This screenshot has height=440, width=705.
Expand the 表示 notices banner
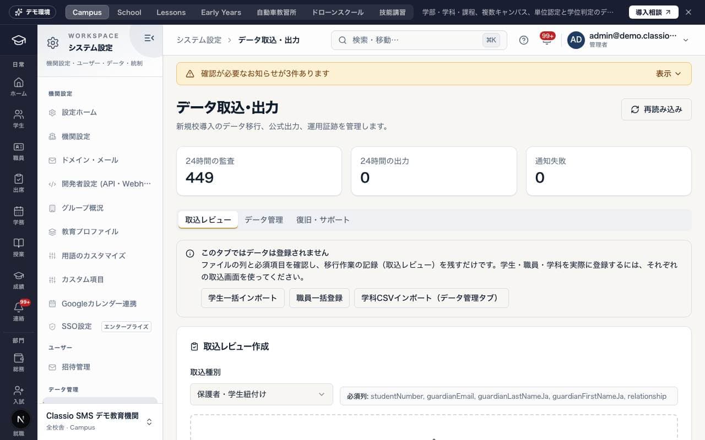[668, 74]
